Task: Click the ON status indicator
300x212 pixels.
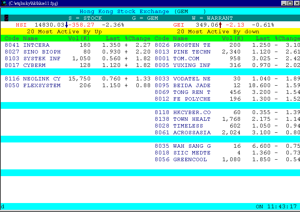Action: coord(259,206)
